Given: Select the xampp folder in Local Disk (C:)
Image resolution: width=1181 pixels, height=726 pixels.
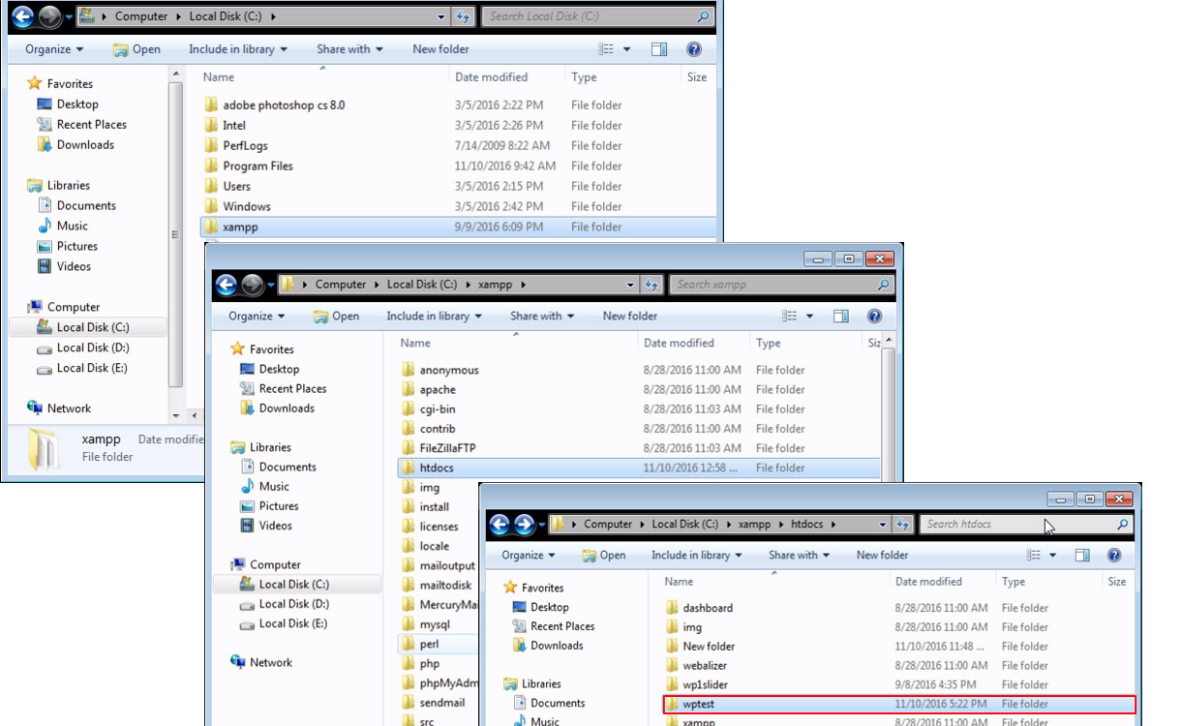Looking at the screenshot, I should 240,227.
